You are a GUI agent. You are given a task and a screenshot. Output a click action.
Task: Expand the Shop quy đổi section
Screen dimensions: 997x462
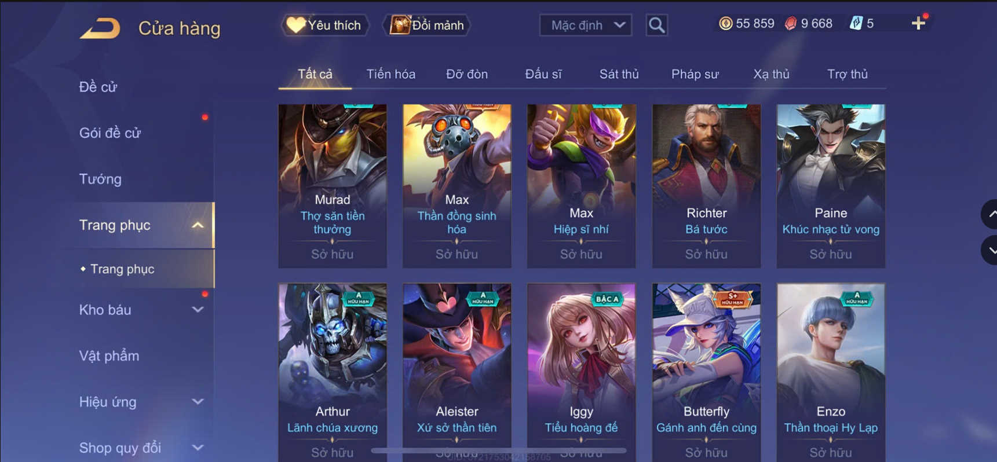(x=198, y=448)
